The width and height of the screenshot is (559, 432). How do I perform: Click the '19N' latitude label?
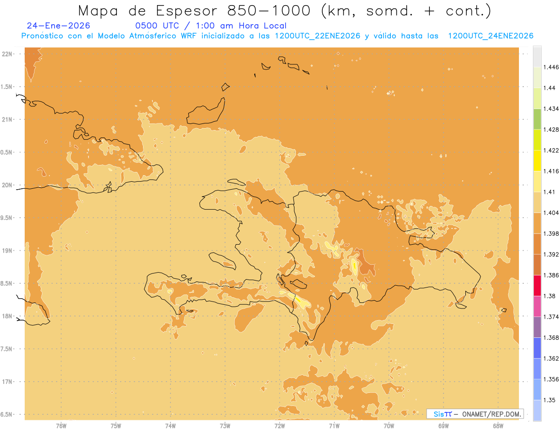click(x=8, y=250)
